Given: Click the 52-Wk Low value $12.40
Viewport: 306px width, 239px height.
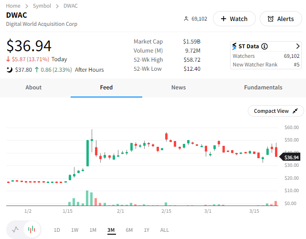Looking at the screenshot, I should pyautogui.click(x=192, y=69).
